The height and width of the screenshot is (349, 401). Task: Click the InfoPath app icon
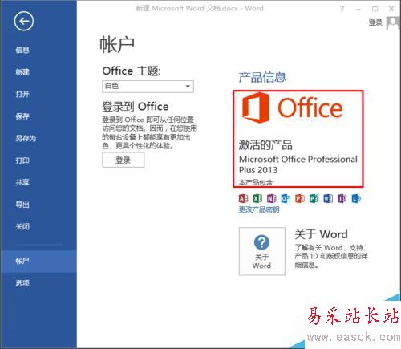342,198
